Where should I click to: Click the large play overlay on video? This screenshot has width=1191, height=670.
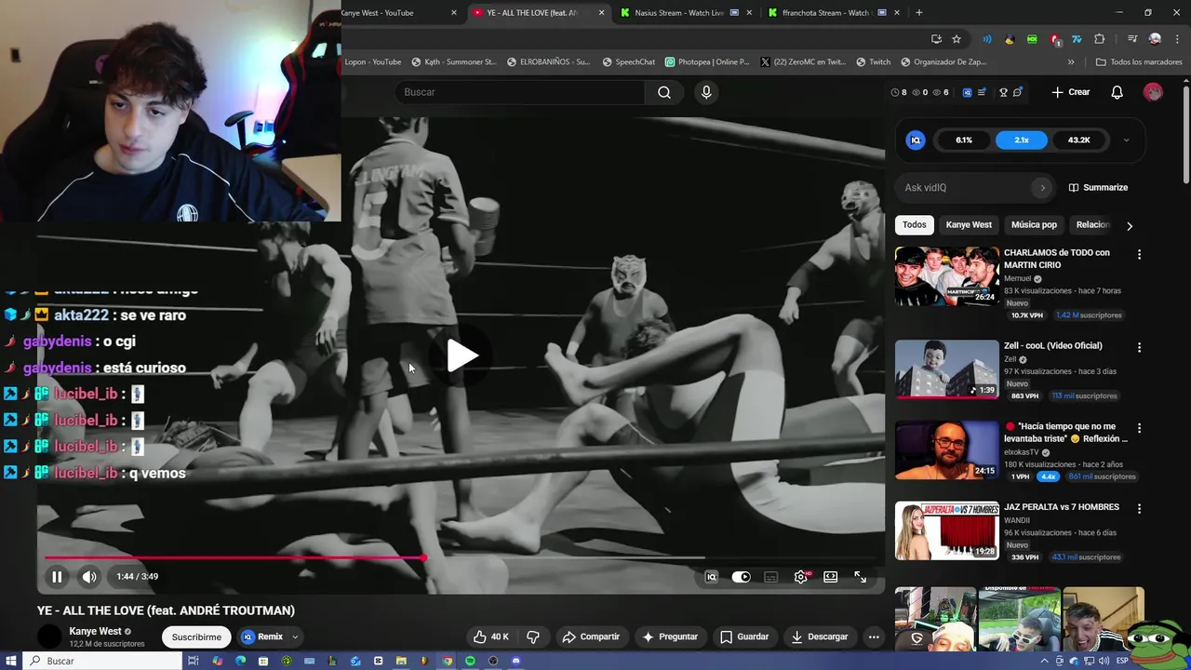(x=462, y=355)
